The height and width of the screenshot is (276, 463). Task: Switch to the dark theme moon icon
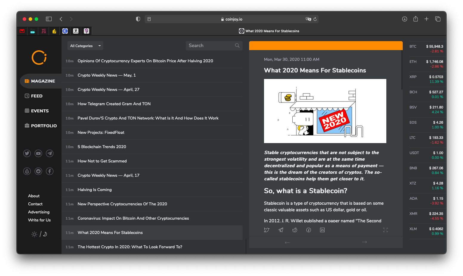tap(45, 234)
